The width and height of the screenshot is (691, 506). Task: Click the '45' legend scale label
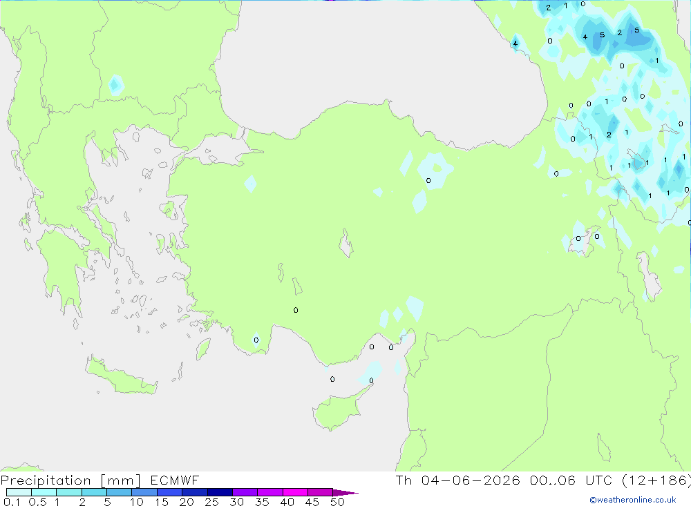[312, 502]
